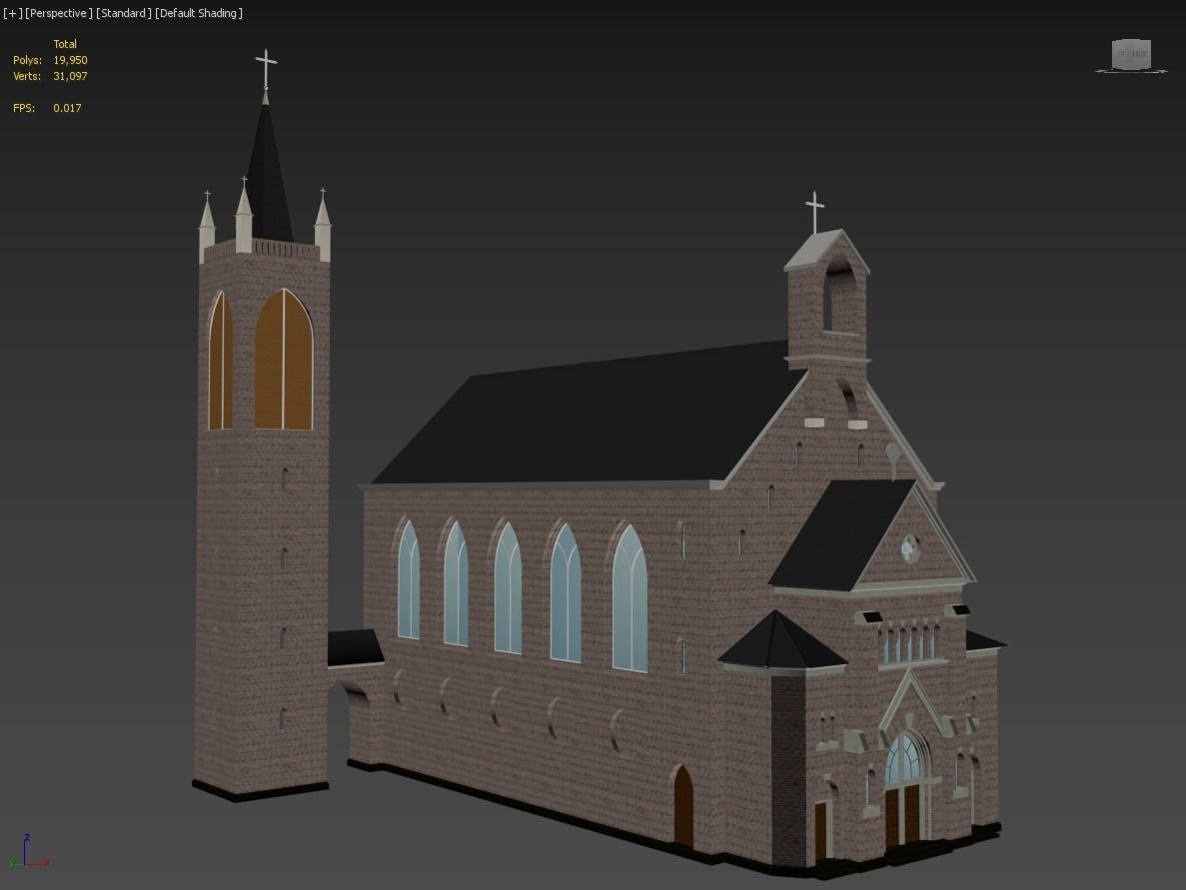This screenshot has width=1186, height=890.
Task: Click the ViewCube in the viewport corner
Action: coord(1131,55)
